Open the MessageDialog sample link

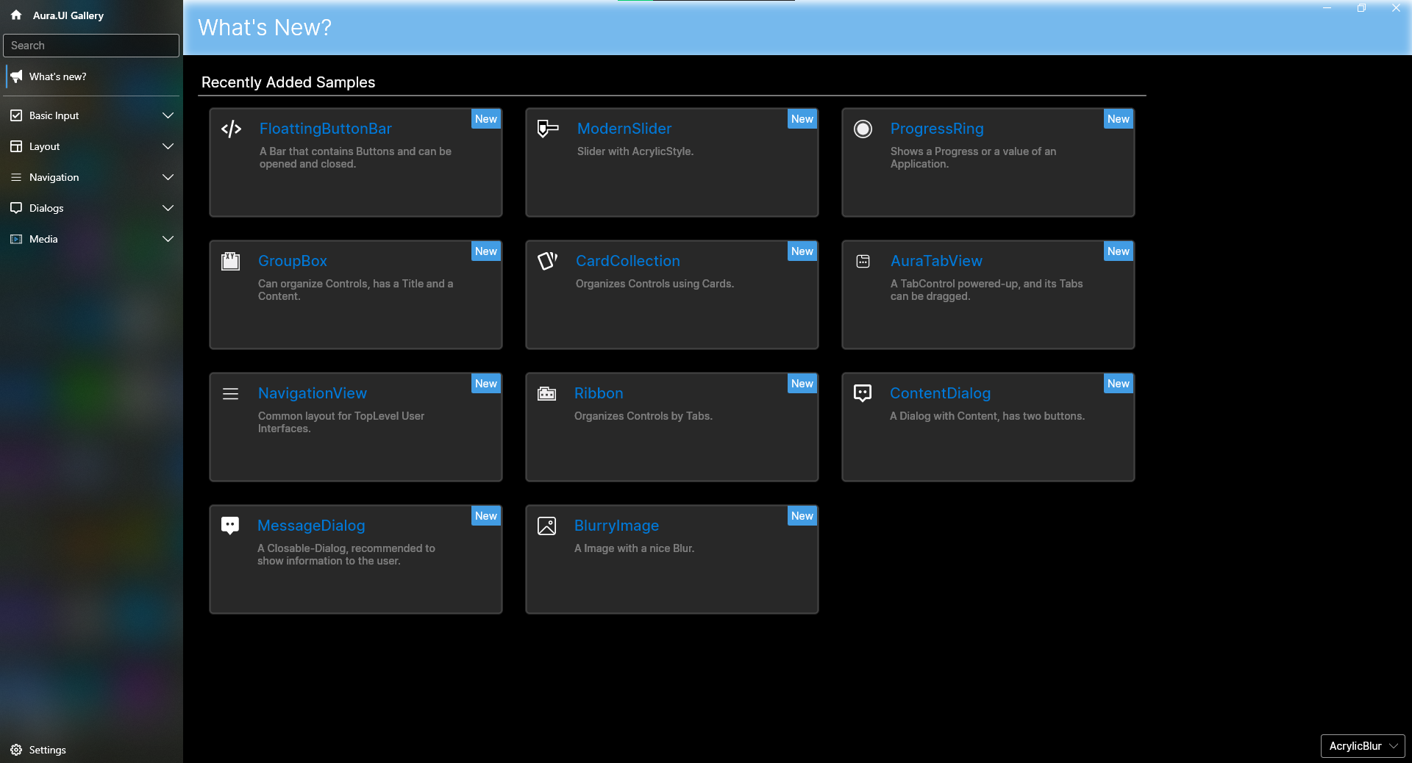311,526
